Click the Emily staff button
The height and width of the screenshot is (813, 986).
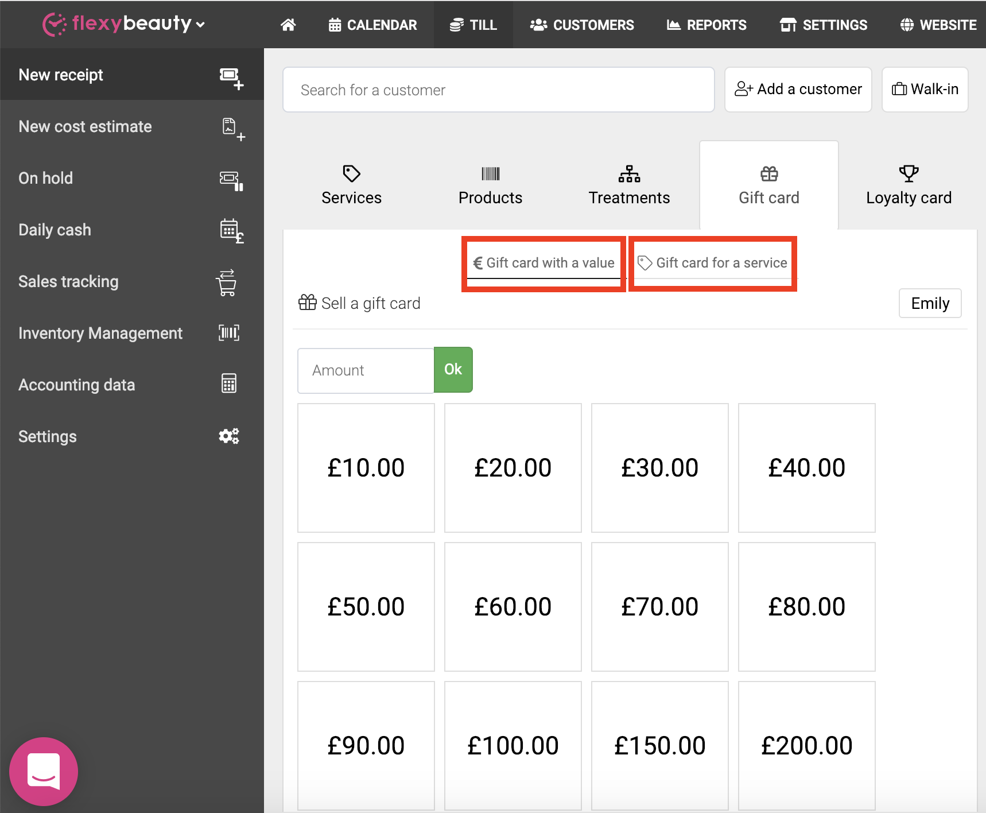coord(930,303)
